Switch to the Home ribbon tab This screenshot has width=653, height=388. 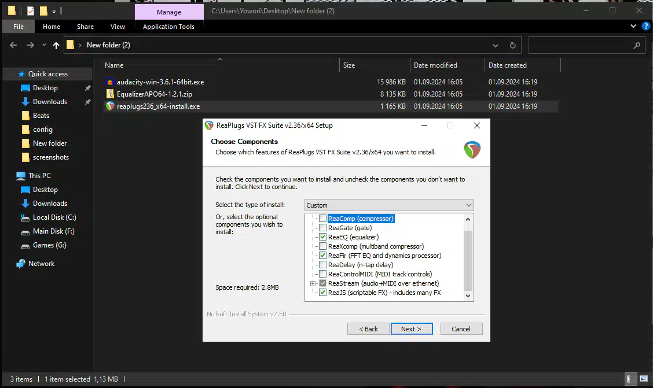pyautogui.click(x=51, y=26)
